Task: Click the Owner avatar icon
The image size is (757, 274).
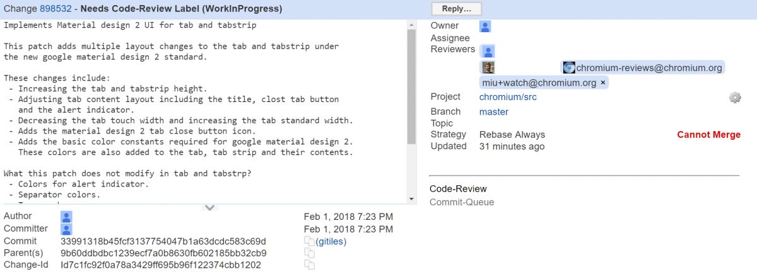Action: click(485, 26)
